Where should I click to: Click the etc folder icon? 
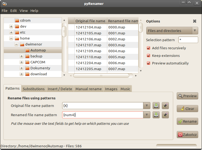pos(17,32)
